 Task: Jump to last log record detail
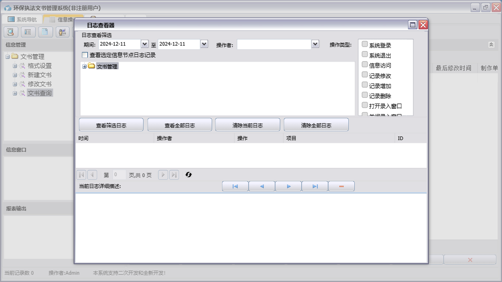point(315,186)
